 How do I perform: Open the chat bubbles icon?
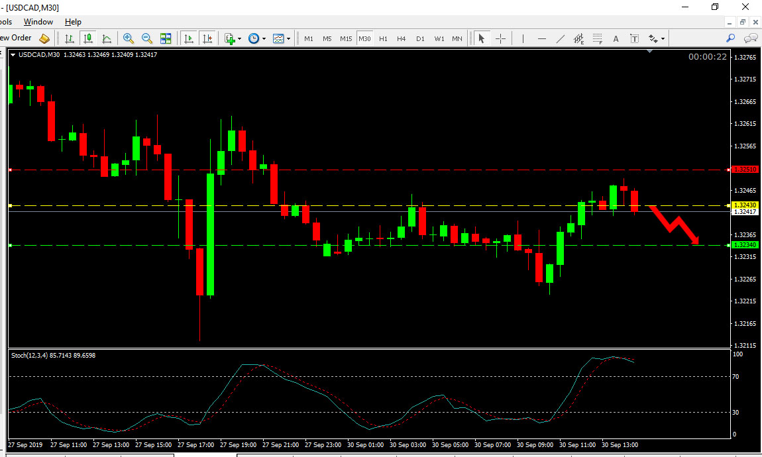click(751, 38)
